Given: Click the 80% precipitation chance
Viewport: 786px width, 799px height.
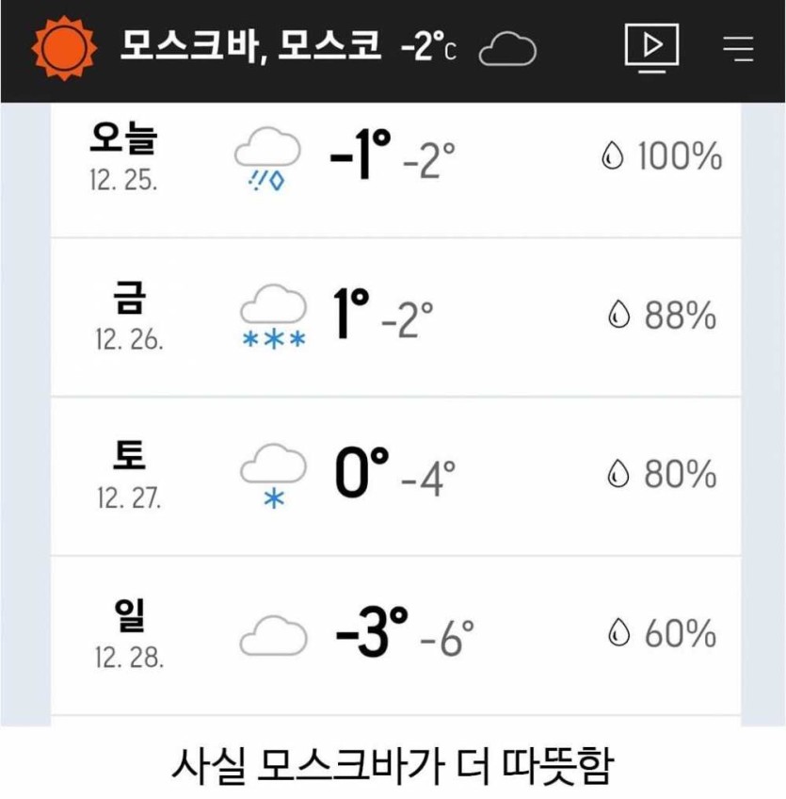Looking at the screenshot, I should click(x=680, y=475).
